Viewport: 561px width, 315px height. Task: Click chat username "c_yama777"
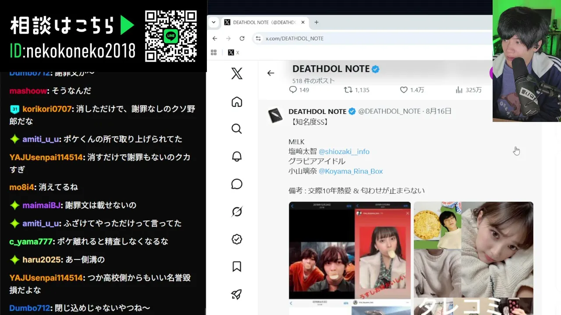tap(31, 241)
